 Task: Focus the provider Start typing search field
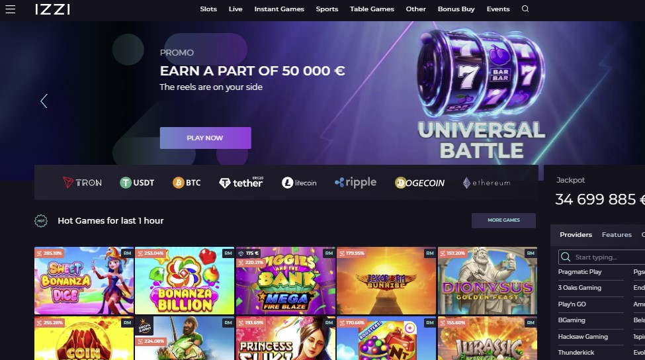pyautogui.click(x=601, y=257)
